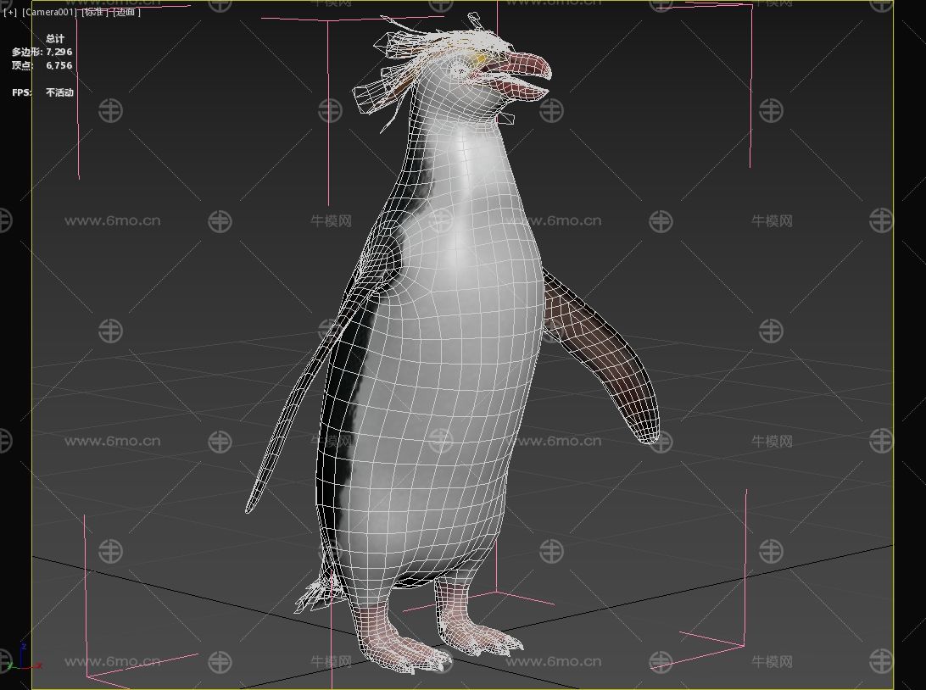Open the [+] viewport general menu

(x=10, y=13)
